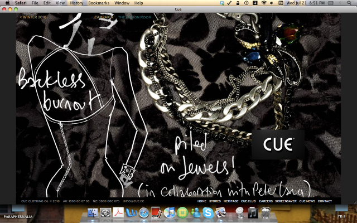Launch Skype from the Dock
This screenshot has height=223, width=357.
point(208,213)
